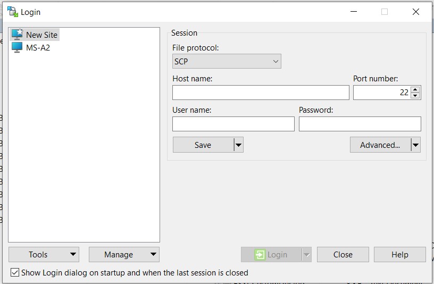Focus the User name text field
434x284 pixels.
(x=233, y=124)
